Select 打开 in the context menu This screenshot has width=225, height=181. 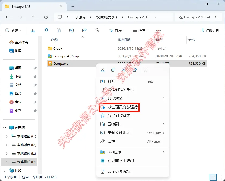133,81
